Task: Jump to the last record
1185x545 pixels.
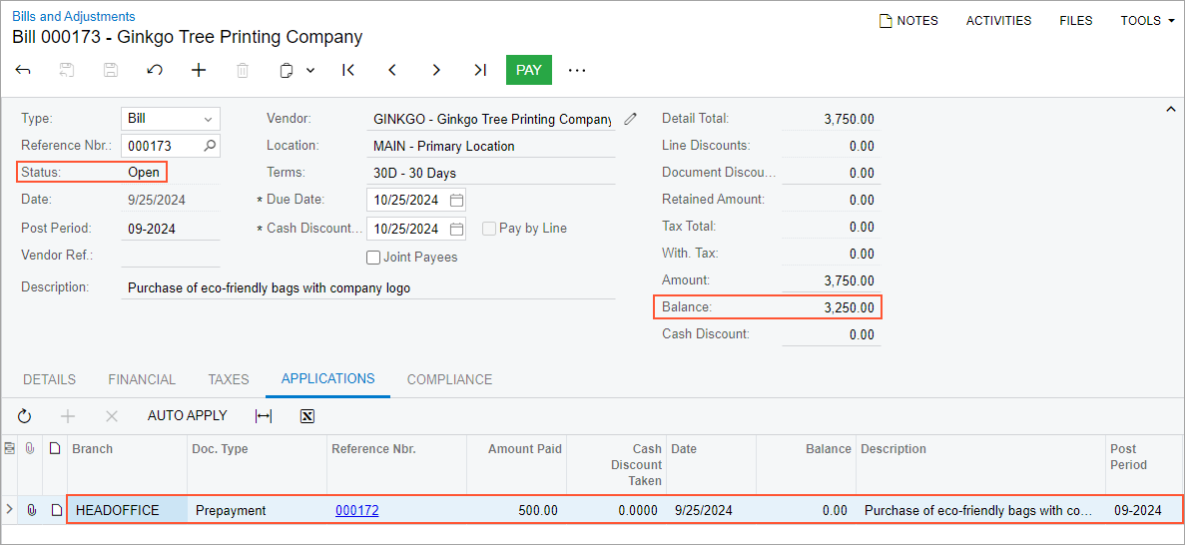Action: pos(480,70)
